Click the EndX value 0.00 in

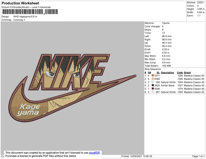click(x=166, y=49)
